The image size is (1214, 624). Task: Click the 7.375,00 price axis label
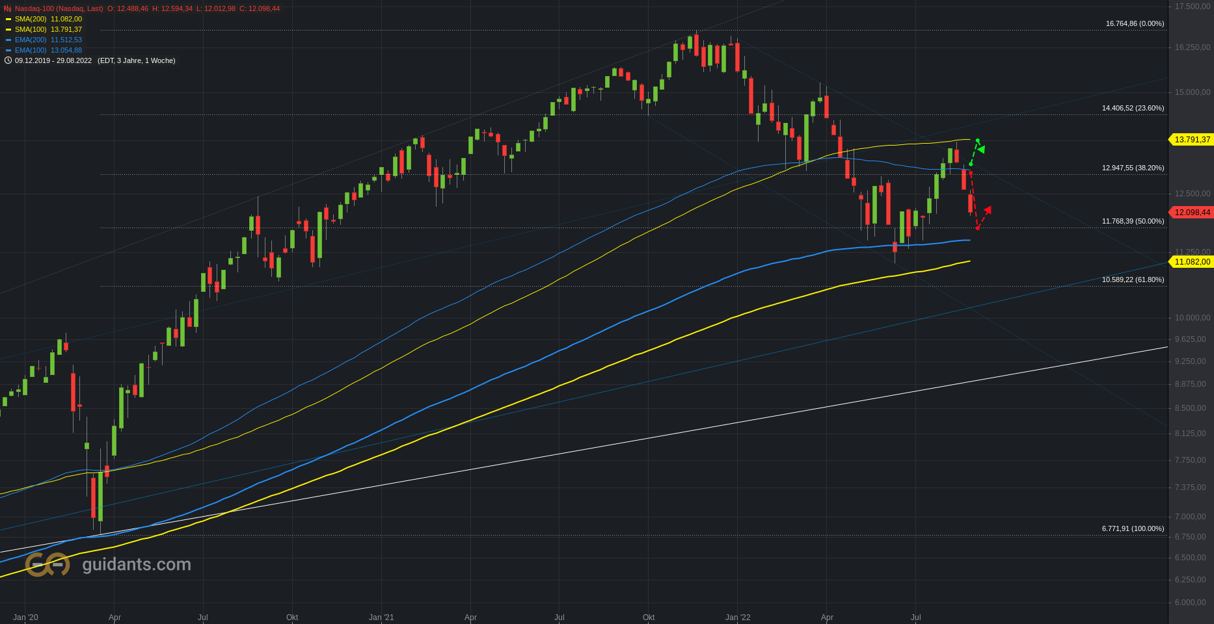click(1191, 487)
